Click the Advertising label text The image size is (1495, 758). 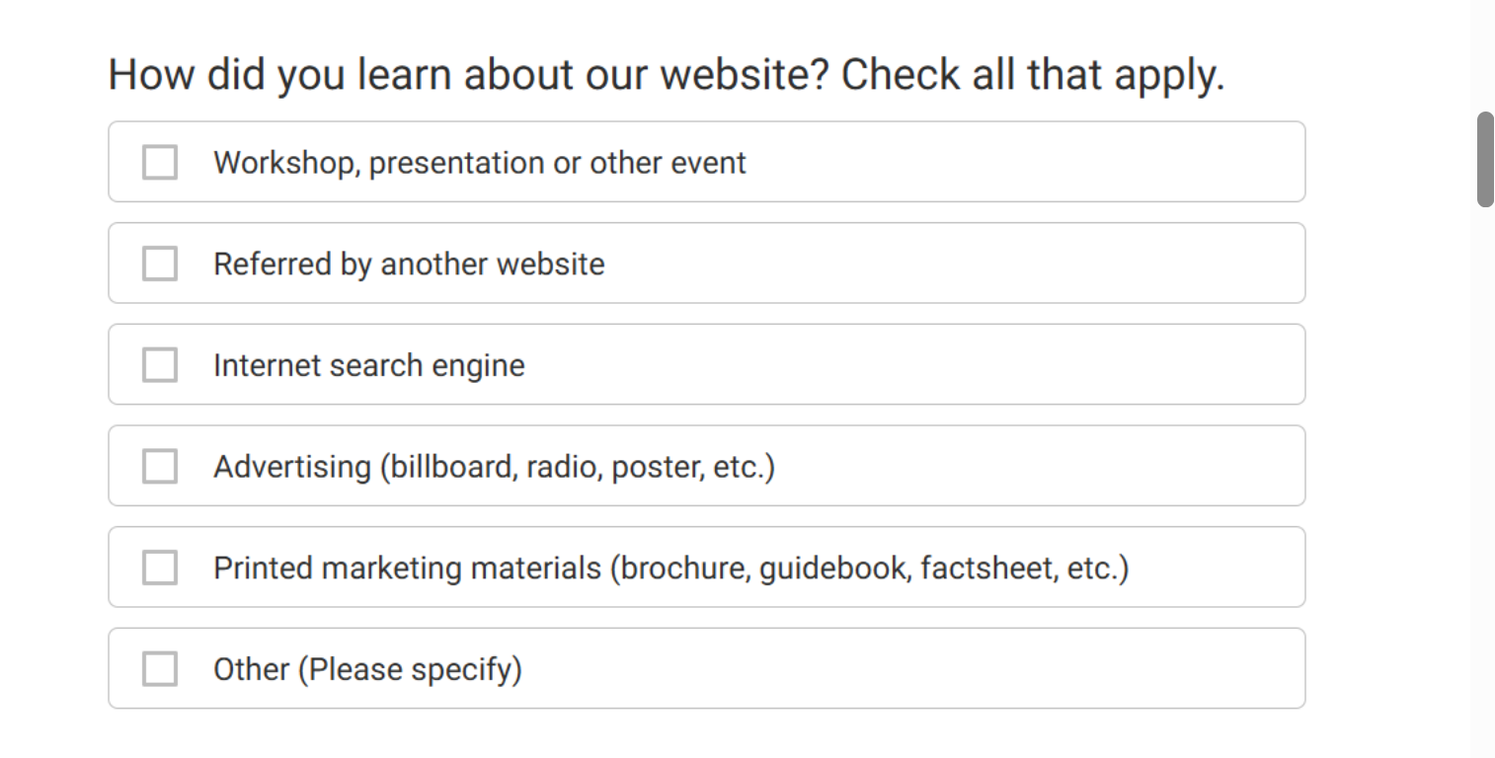494,466
